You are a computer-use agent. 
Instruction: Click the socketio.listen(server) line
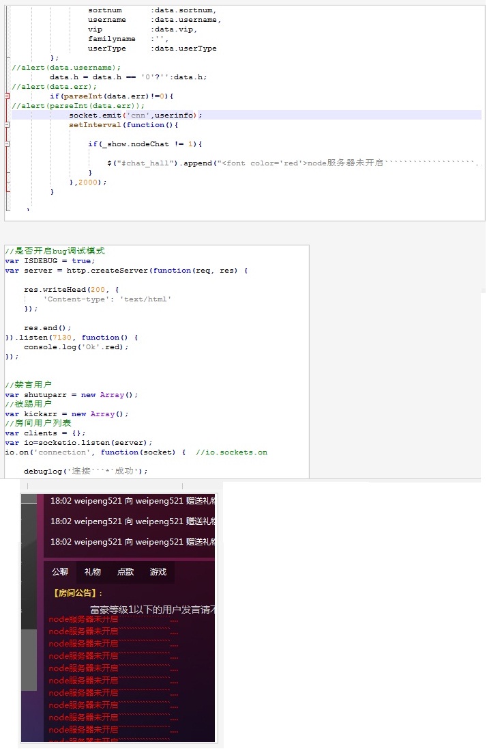tap(78, 442)
